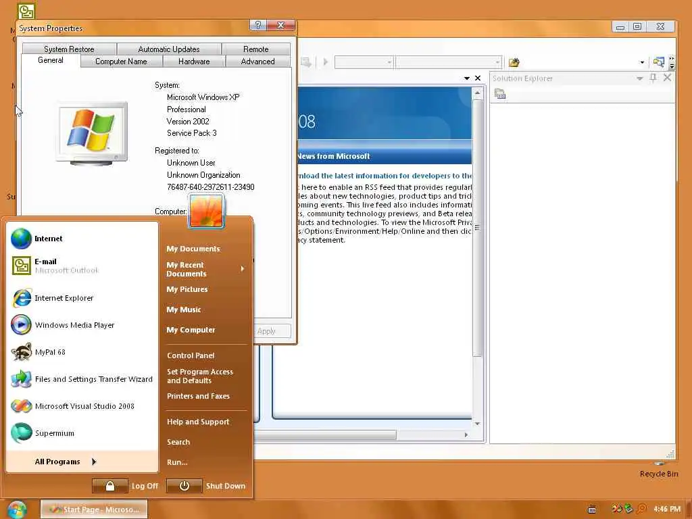Open the solution configurations combo box

point(364,62)
